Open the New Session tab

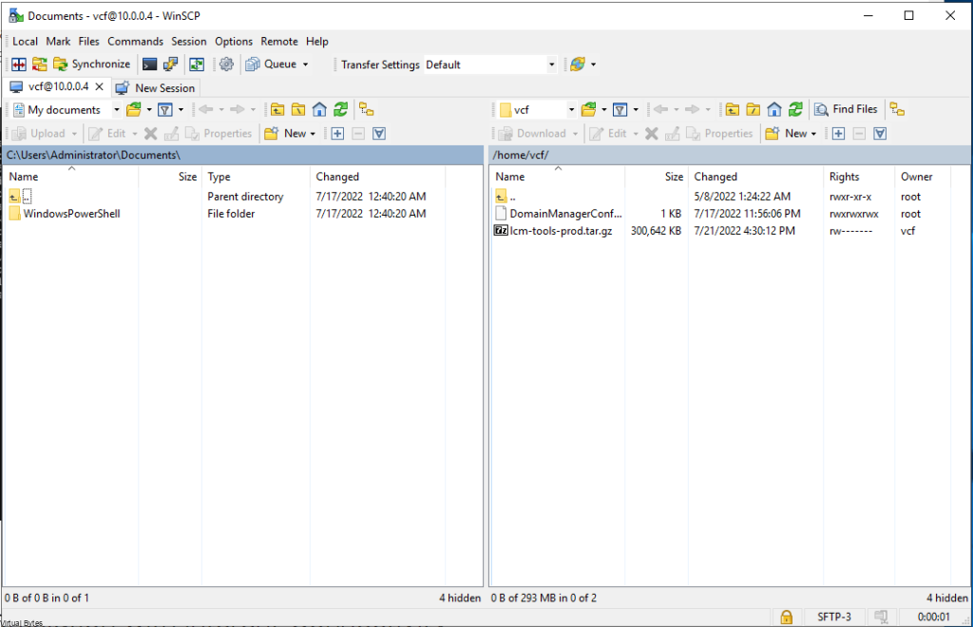coord(156,88)
